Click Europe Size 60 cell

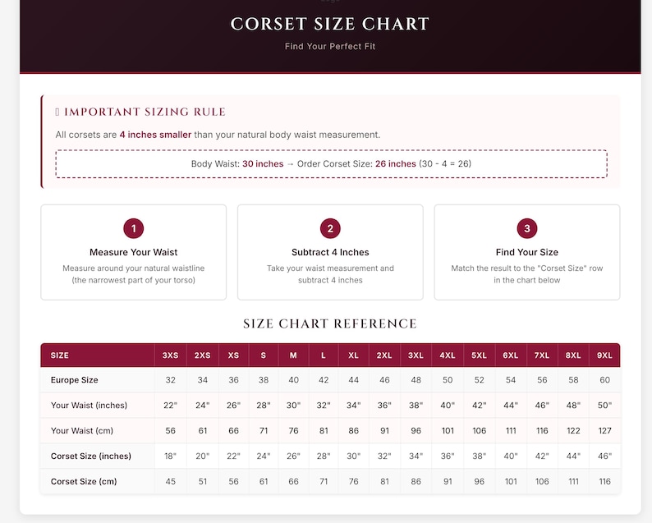tap(604, 380)
